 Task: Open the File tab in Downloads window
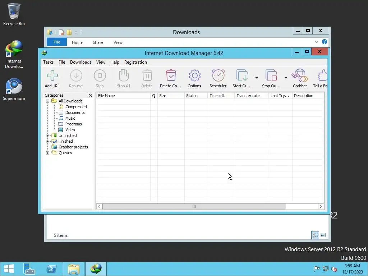pyautogui.click(x=57, y=42)
